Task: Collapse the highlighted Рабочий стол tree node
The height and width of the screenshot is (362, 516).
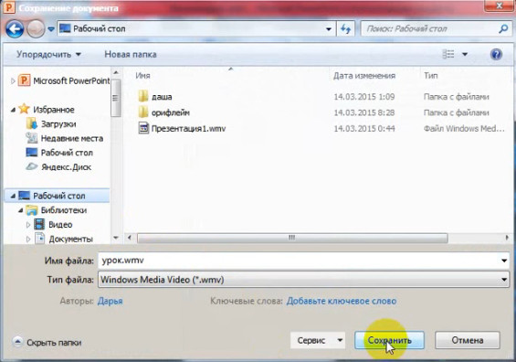Action: pyautogui.click(x=13, y=196)
